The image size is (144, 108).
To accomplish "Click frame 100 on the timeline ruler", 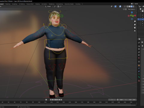I will (x=39, y=102).
